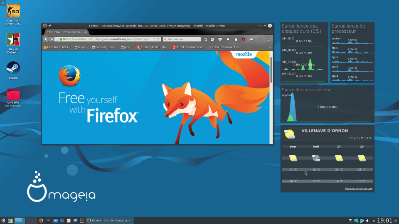Open beige document launcher in taskbar
Screen dimensions: 399x224
point(69,220)
